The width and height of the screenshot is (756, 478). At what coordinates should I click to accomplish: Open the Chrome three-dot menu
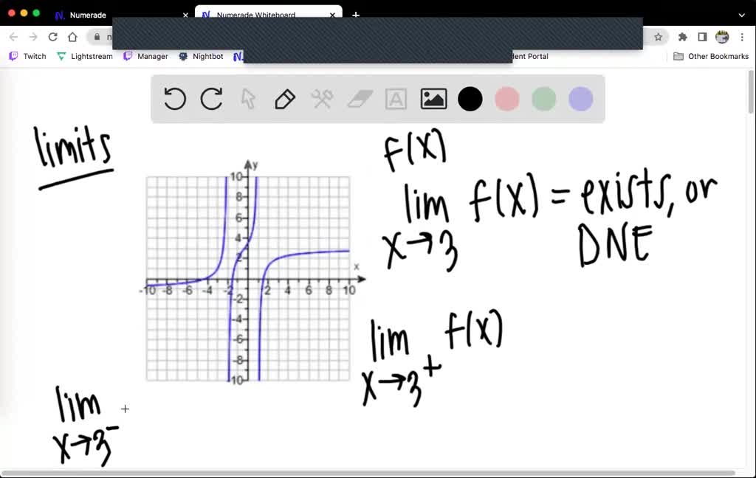[741, 36]
